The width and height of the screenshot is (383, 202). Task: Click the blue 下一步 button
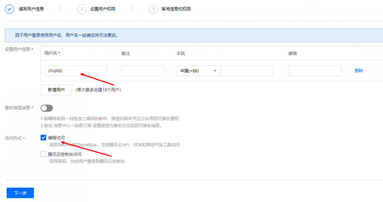[20, 193]
